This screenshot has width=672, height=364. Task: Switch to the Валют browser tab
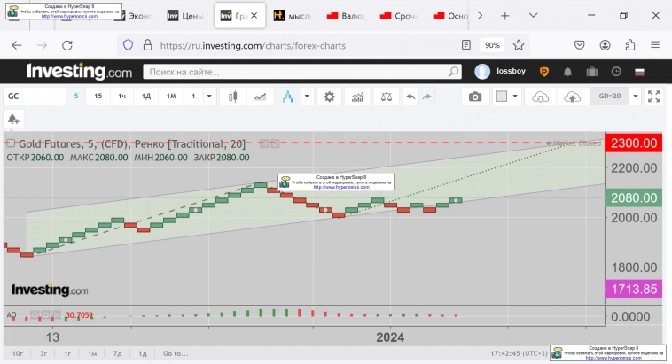(x=346, y=16)
